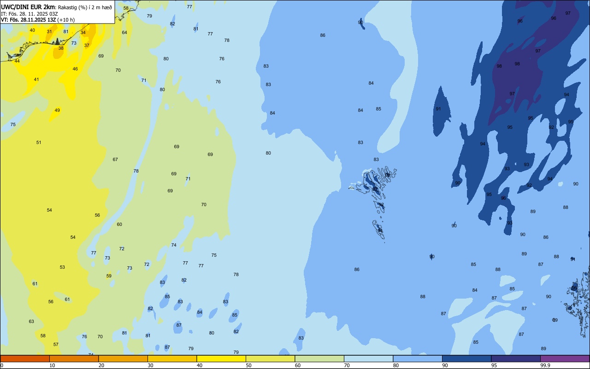The image size is (590, 369).
Task: Select the map value '59'
Action: 109,276
